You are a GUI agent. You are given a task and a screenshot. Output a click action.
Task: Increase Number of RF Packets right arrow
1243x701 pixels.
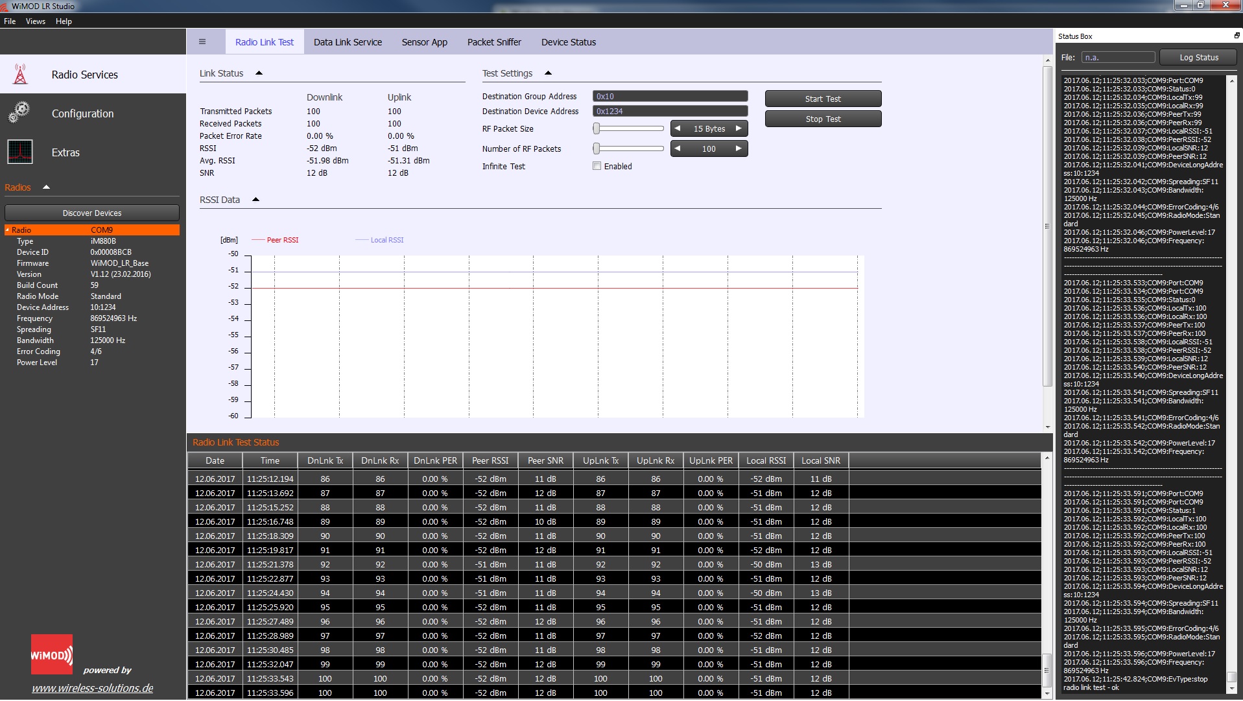click(739, 149)
